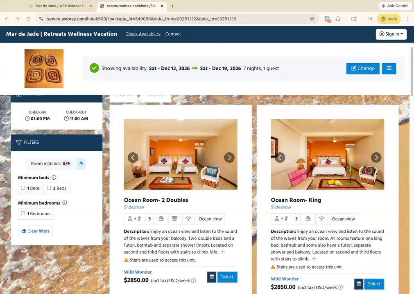This screenshot has height=294, width=414.
Task: Show previous photo of Ocean Room- King
Action: [280, 157]
